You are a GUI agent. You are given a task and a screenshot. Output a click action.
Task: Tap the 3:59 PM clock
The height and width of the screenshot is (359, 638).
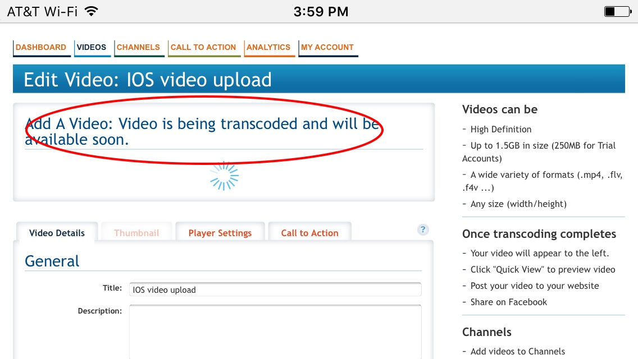(321, 11)
